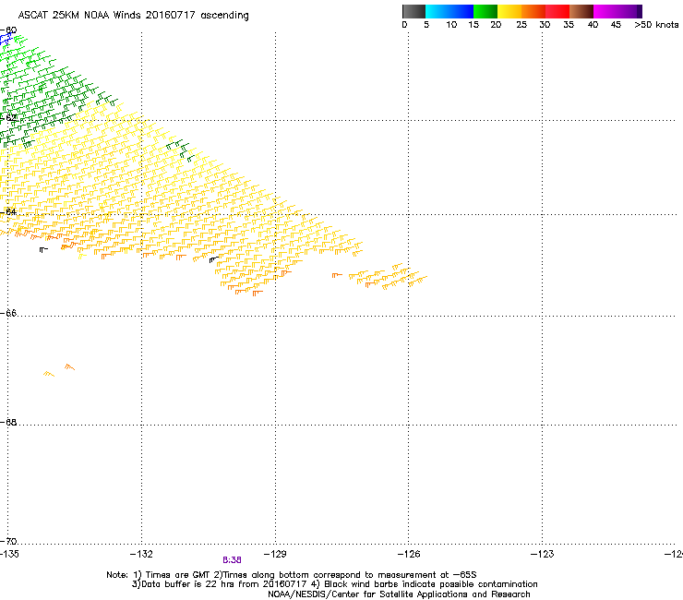
Task: Click the -60 latitude label
Action: pyautogui.click(x=8, y=30)
